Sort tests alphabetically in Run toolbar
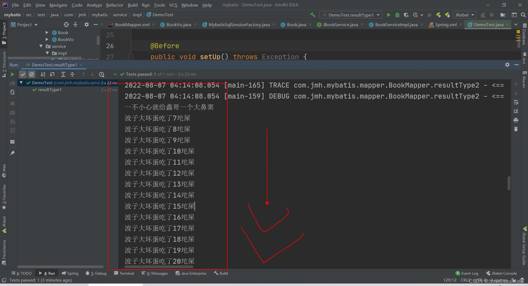This screenshot has width=528, height=286. click(43, 74)
